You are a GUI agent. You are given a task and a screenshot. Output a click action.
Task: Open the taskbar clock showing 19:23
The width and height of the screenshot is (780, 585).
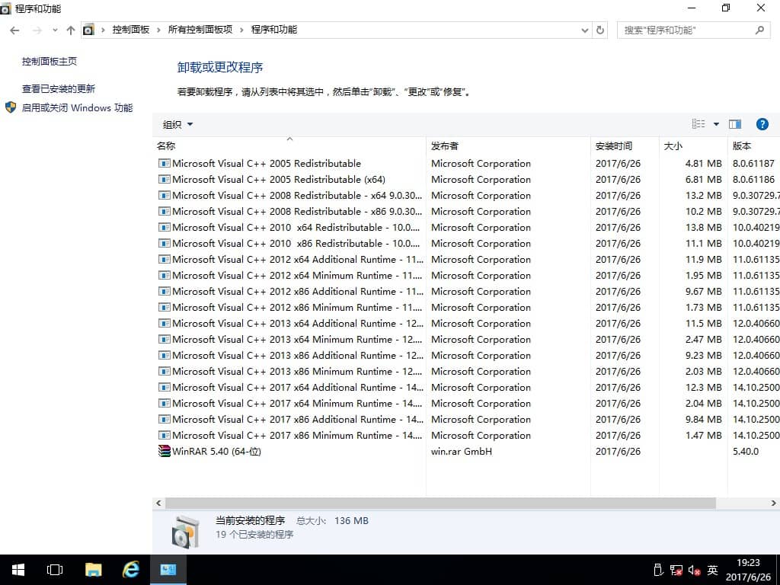748,570
